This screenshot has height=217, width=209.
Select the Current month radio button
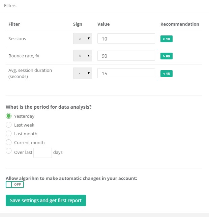pyautogui.click(x=8, y=142)
